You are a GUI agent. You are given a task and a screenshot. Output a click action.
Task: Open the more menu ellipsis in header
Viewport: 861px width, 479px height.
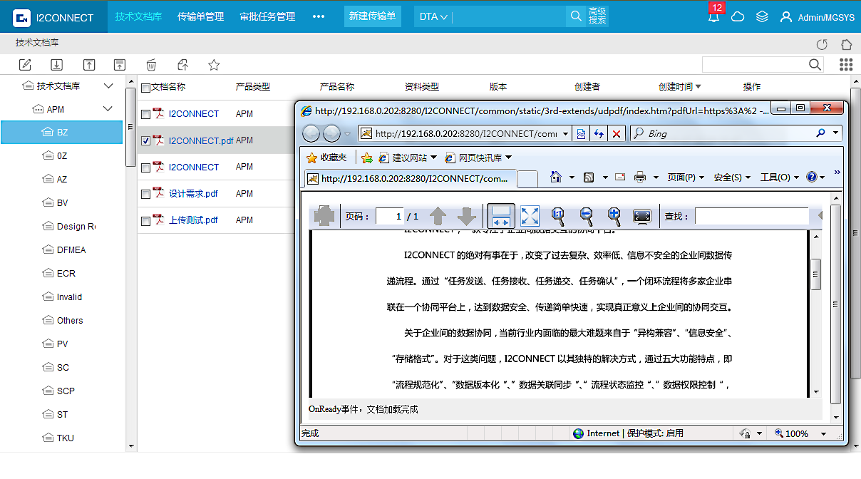(x=319, y=16)
